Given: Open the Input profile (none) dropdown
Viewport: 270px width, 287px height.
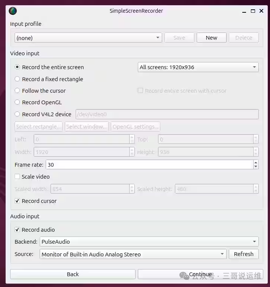Looking at the screenshot, I should tap(88, 38).
